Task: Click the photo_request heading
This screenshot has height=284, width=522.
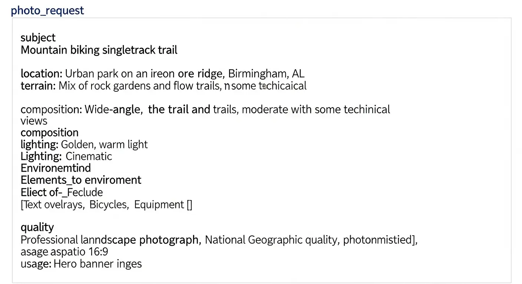Action: [47, 10]
